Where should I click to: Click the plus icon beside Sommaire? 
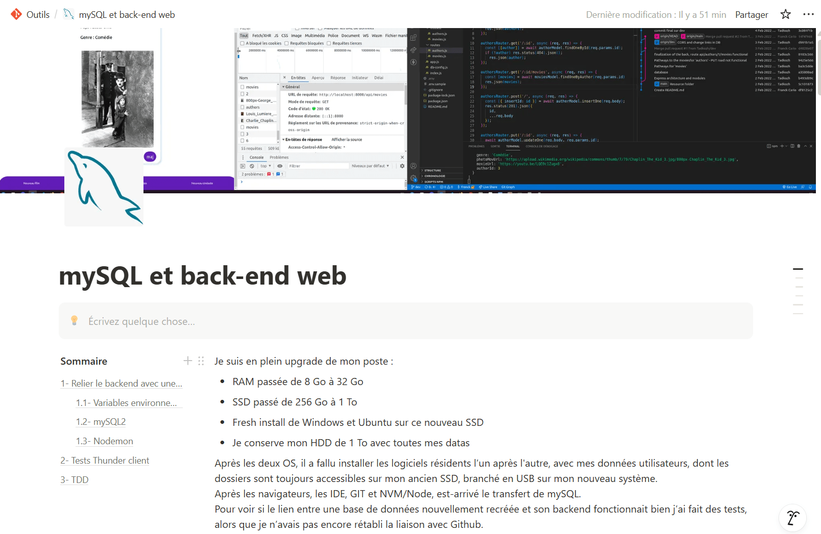click(187, 361)
